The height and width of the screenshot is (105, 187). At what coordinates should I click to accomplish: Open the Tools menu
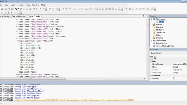click(28, 5)
